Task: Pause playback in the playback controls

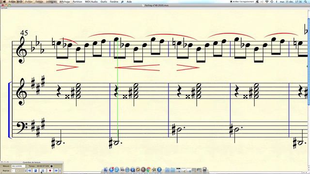Action: click(x=43, y=171)
